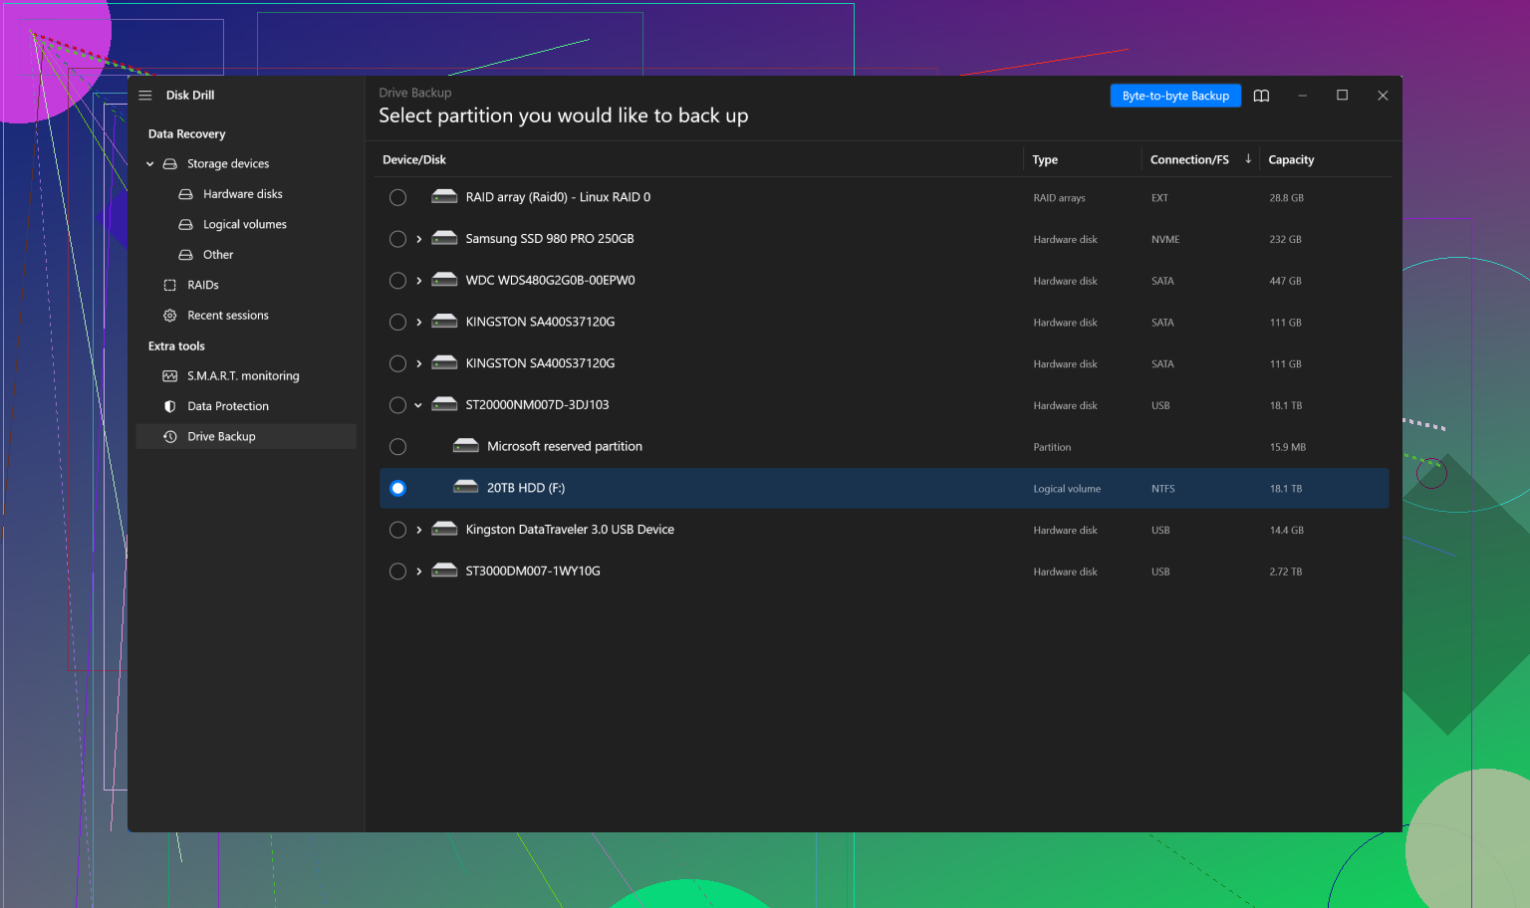
Task: Collapse the Storage devices tree
Action: click(x=150, y=164)
